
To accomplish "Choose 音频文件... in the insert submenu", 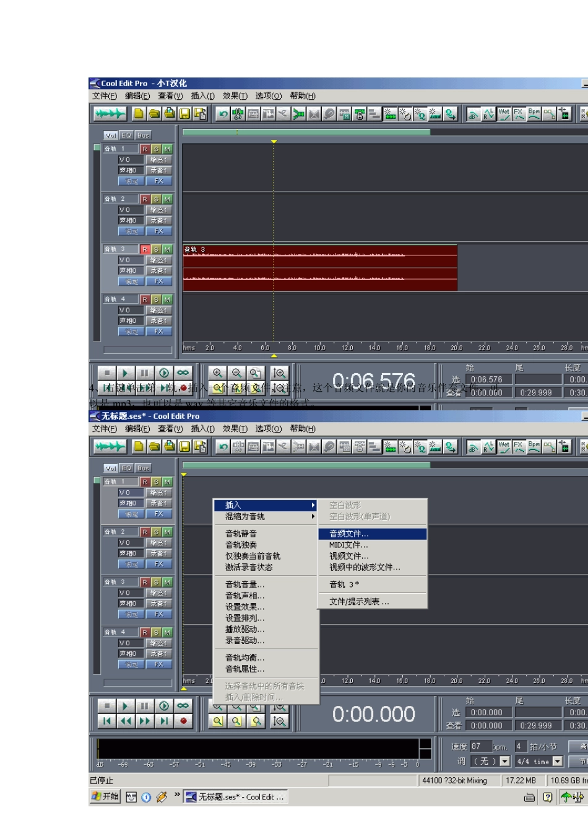I will (373, 534).
